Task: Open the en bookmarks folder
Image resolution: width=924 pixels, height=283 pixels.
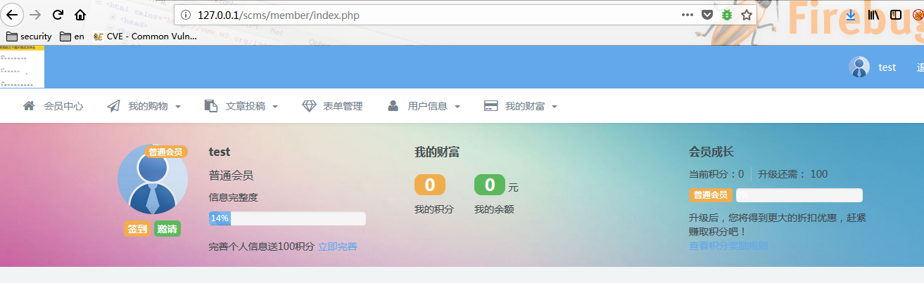Action: pos(72,37)
